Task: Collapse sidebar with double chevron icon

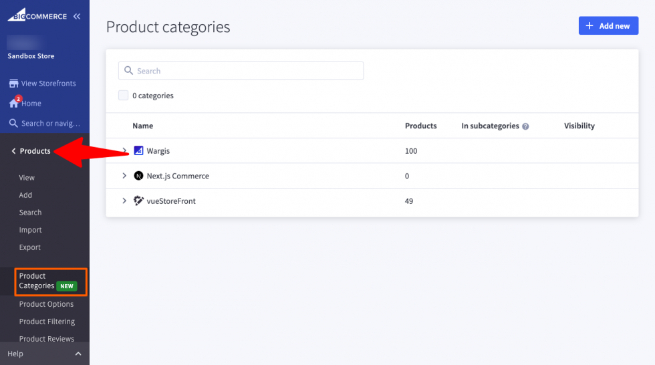Action: (77, 16)
